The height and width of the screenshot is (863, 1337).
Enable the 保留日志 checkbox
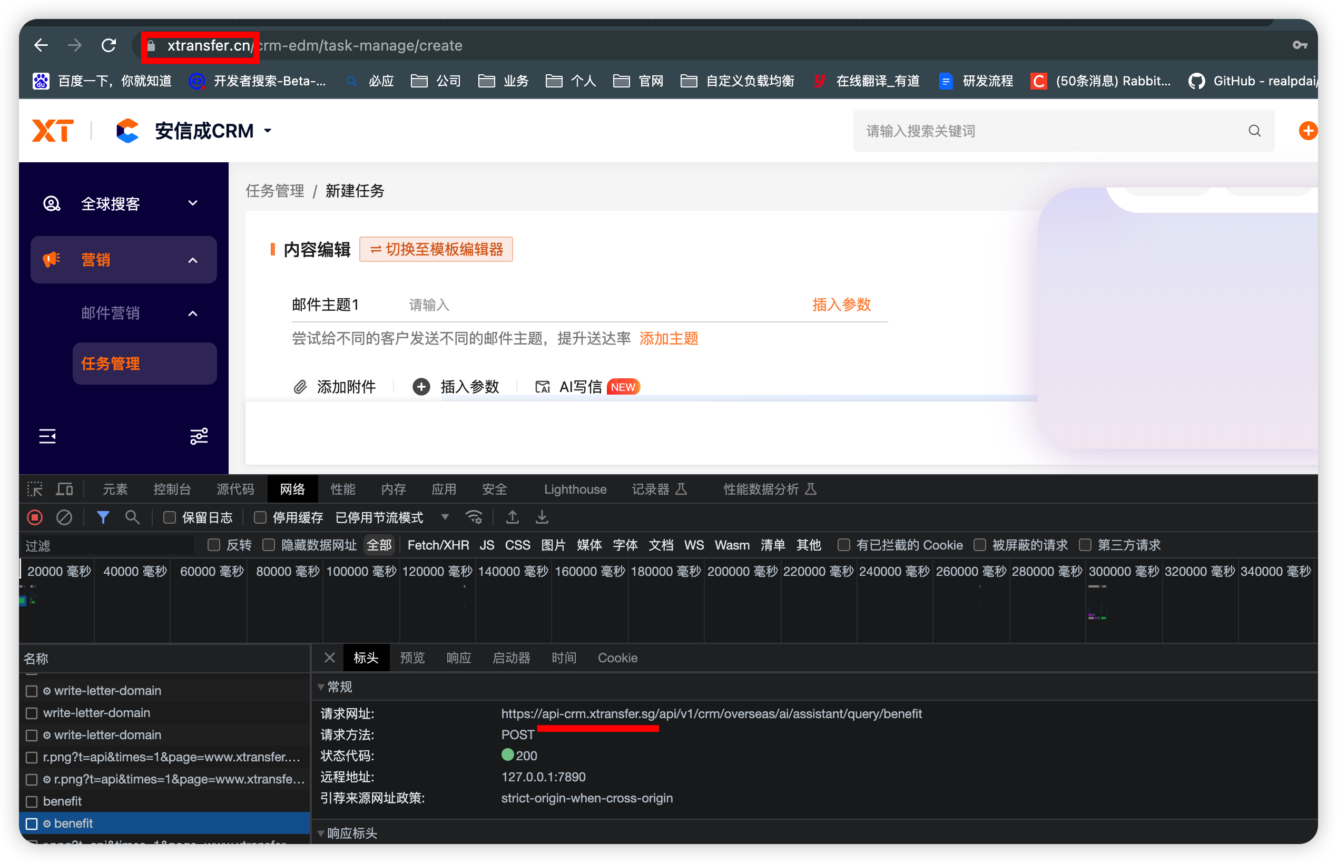169,517
